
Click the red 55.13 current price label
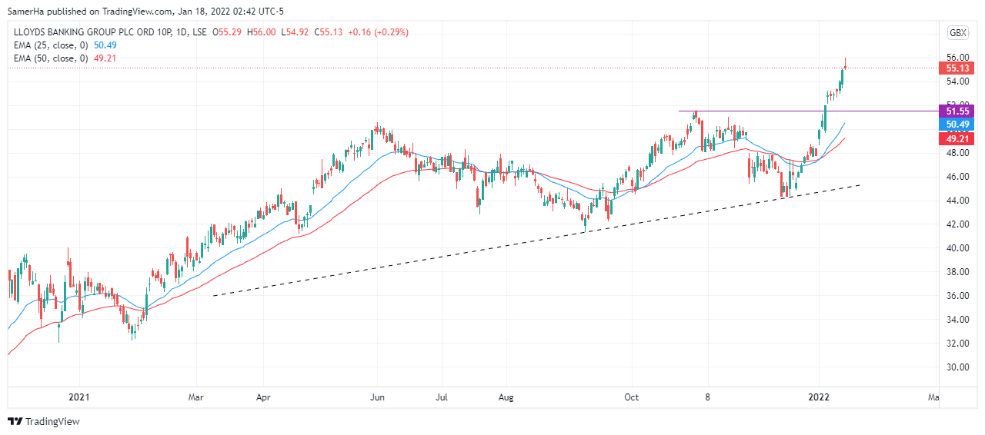957,68
